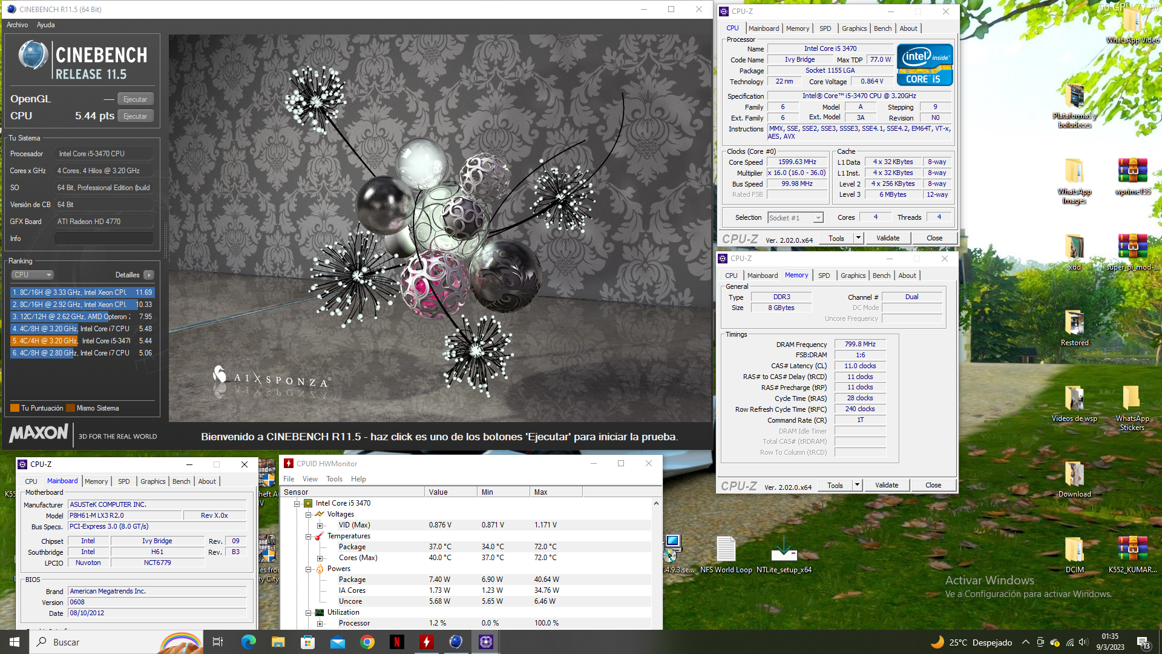Open Microsoft Store from the taskbar
The image size is (1162, 654).
pos(307,642)
